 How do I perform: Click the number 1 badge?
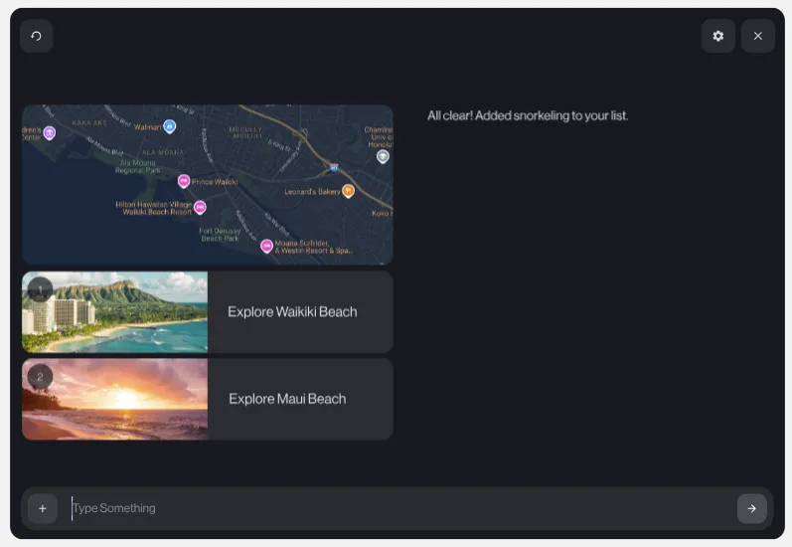40,289
